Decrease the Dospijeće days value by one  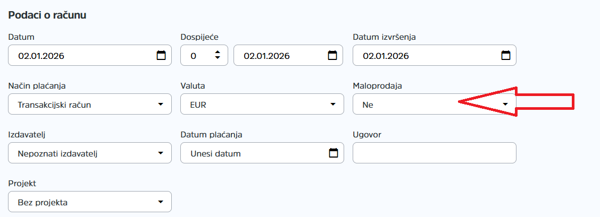point(217,58)
